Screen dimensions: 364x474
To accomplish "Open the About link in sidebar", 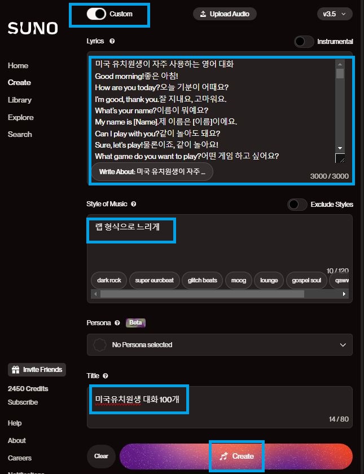I will click(17, 440).
